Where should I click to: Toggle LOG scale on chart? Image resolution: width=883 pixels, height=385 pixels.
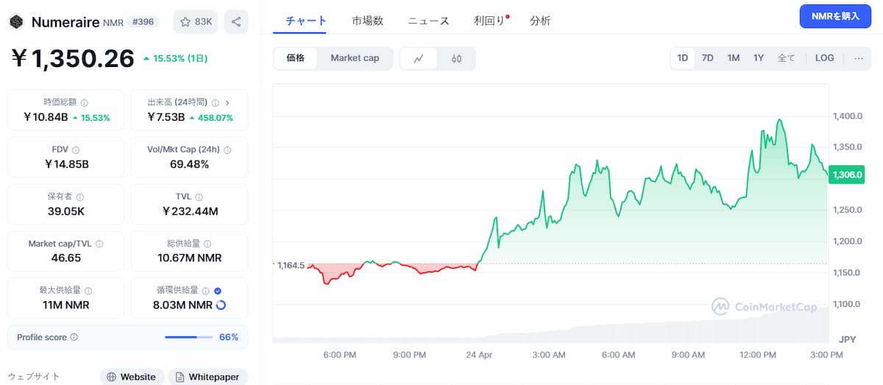coord(824,58)
